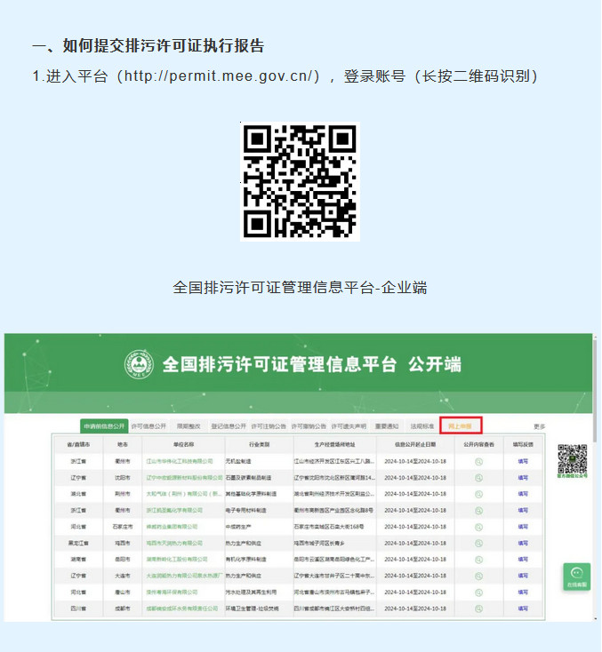The image size is (602, 652).
Task: Open 成都锦安成环水务有限责任公司 link
Action: click(x=182, y=608)
